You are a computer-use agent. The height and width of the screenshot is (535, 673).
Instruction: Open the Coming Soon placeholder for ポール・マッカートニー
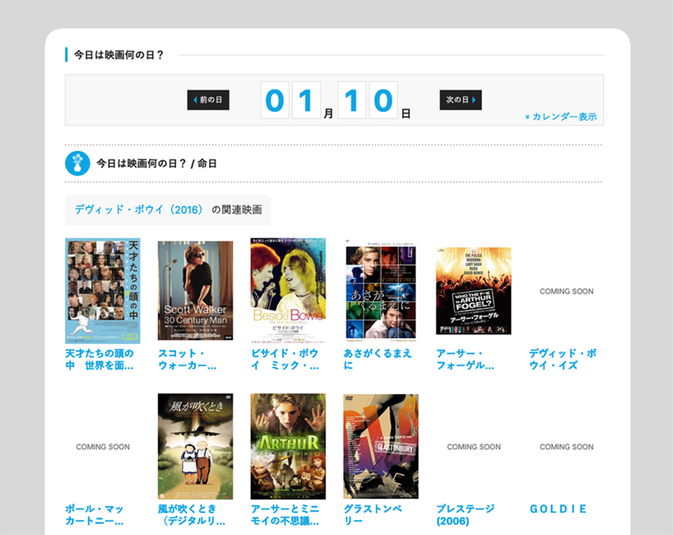tap(103, 446)
